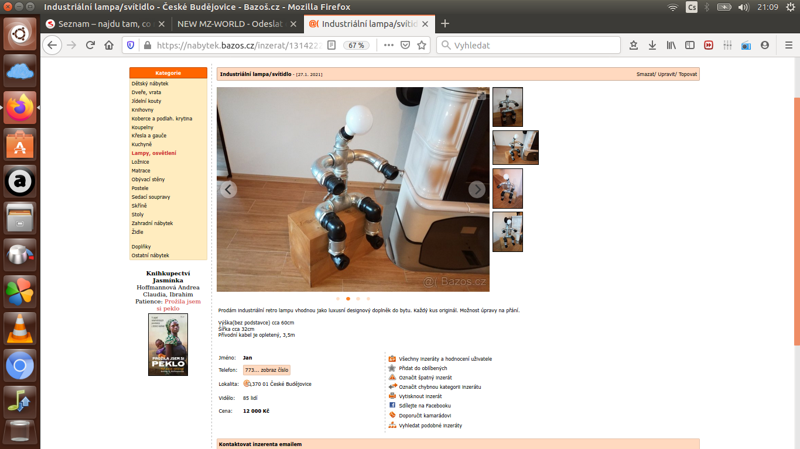Reveal phone number with zobraz číslo
This screenshot has height=449, width=800.
coord(266,370)
